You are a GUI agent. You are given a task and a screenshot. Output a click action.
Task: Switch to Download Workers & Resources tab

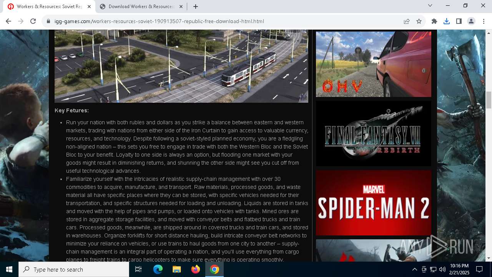coord(141,6)
